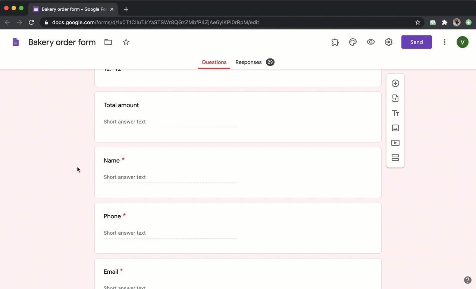Screen dimensions: 476x289
Task: Open the Add-ons puzzle icon
Action: (335, 42)
